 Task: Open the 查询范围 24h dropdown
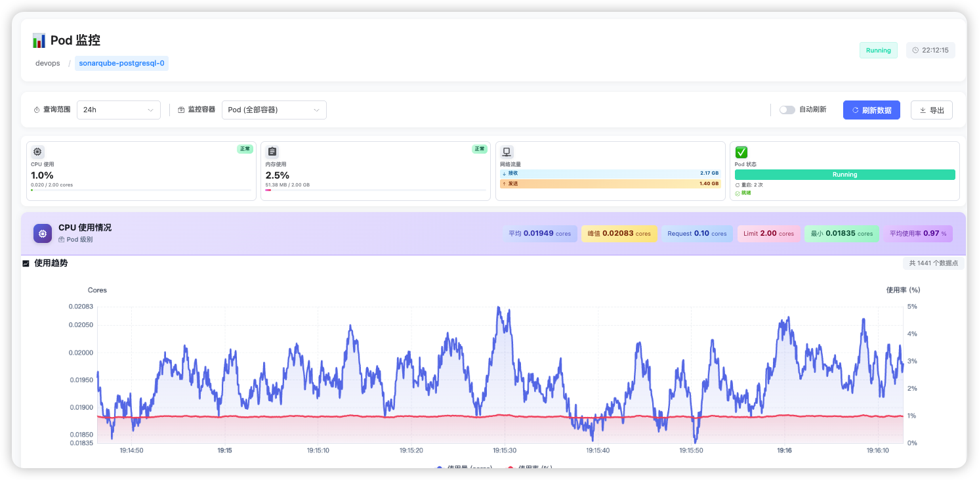[x=119, y=110]
